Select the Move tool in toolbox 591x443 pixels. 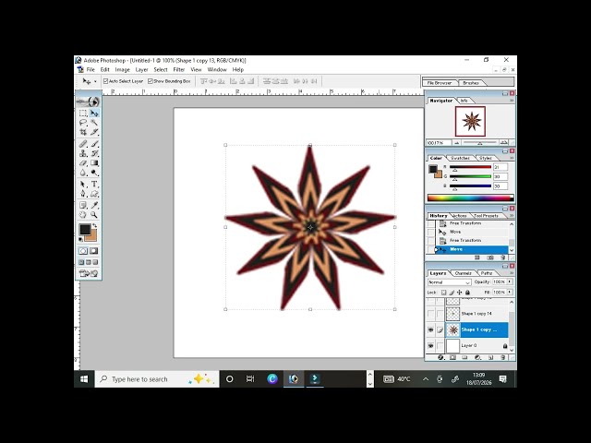(x=94, y=113)
